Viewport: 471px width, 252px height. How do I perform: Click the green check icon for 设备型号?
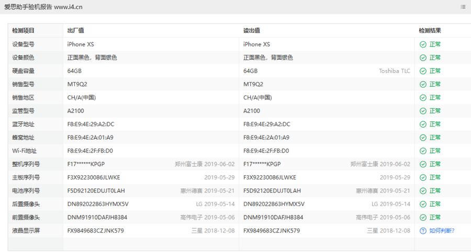click(423, 44)
